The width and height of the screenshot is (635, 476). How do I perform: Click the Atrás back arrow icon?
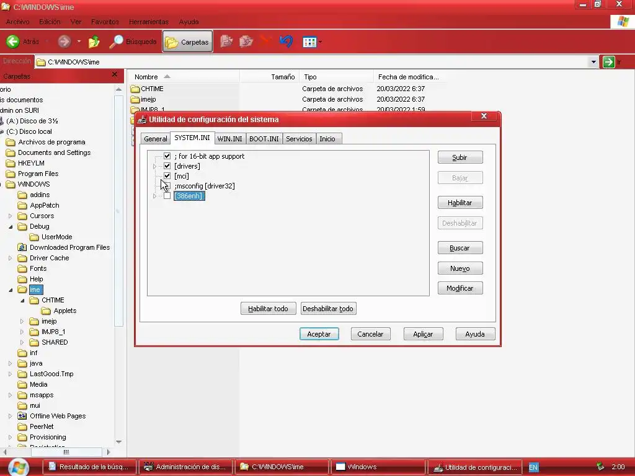[12, 42]
